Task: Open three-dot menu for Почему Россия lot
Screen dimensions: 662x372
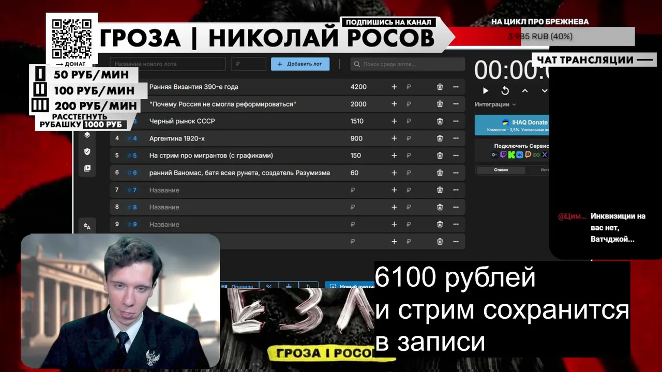Action: point(456,104)
